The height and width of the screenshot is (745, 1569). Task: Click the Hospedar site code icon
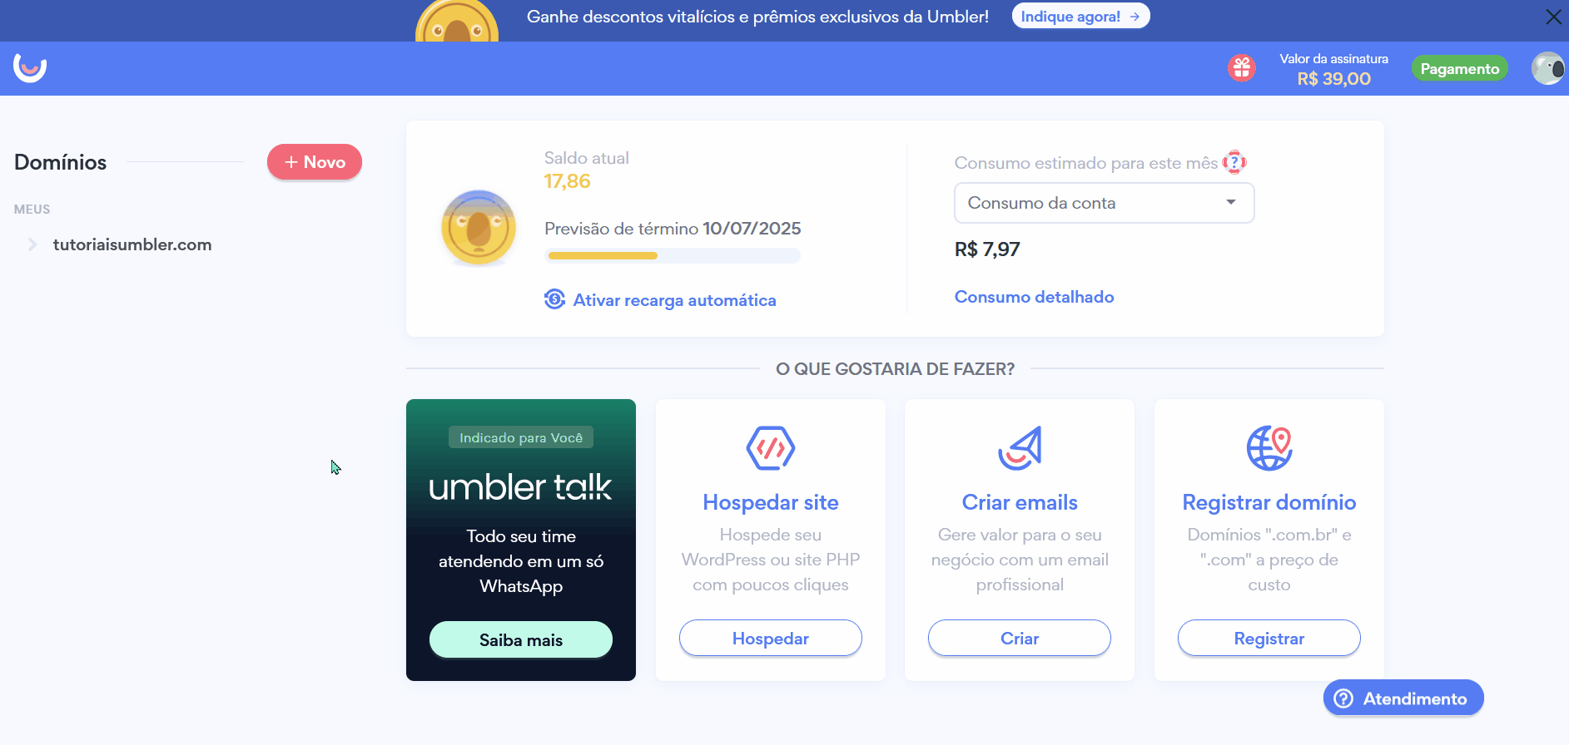point(771,448)
